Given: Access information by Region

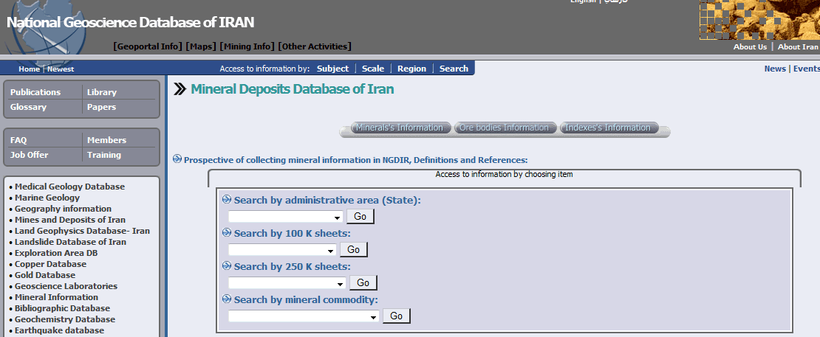Looking at the screenshot, I should [x=411, y=69].
